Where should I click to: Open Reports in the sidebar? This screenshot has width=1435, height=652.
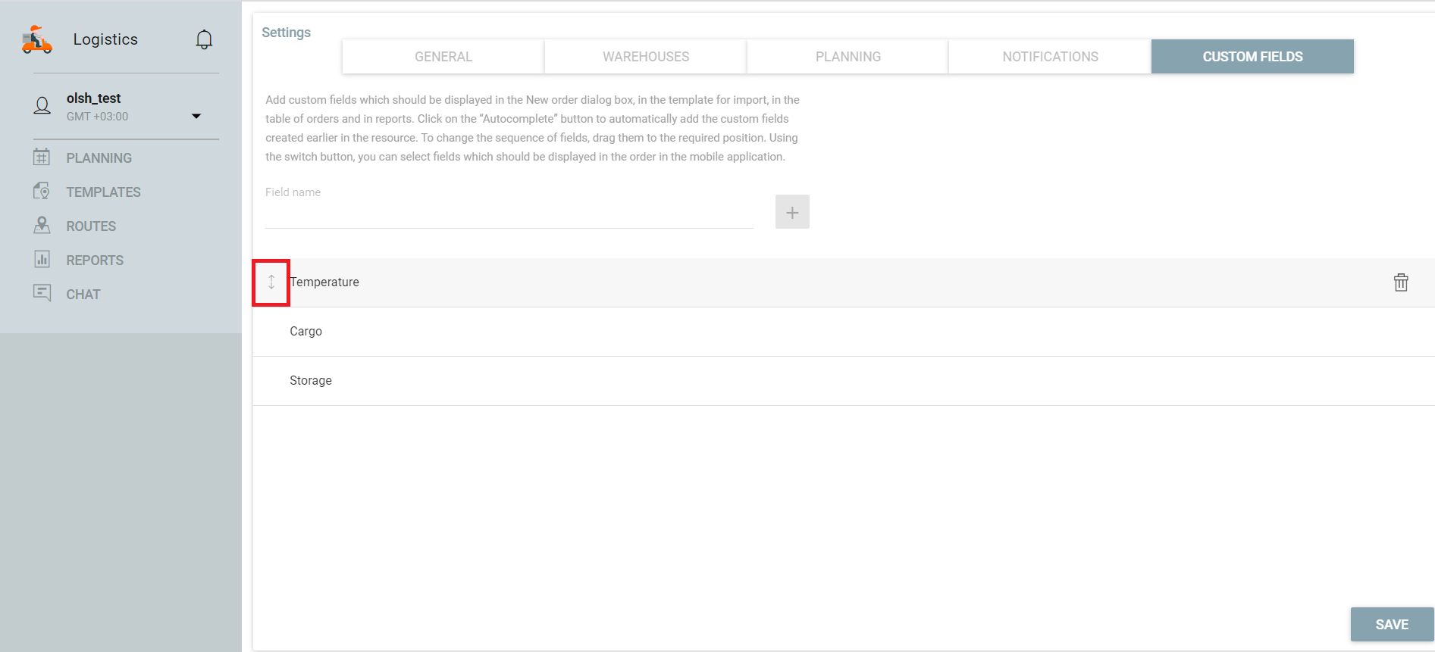[95, 260]
